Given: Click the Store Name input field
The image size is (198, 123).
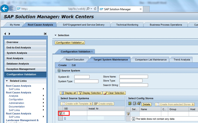Looking at the screenshot, I should pyautogui.click(x=134, y=77).
